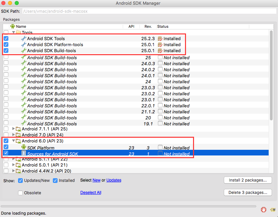
Task: Select the Android SDK Build-tools 24.0.2 row
Action: (136, 70)
